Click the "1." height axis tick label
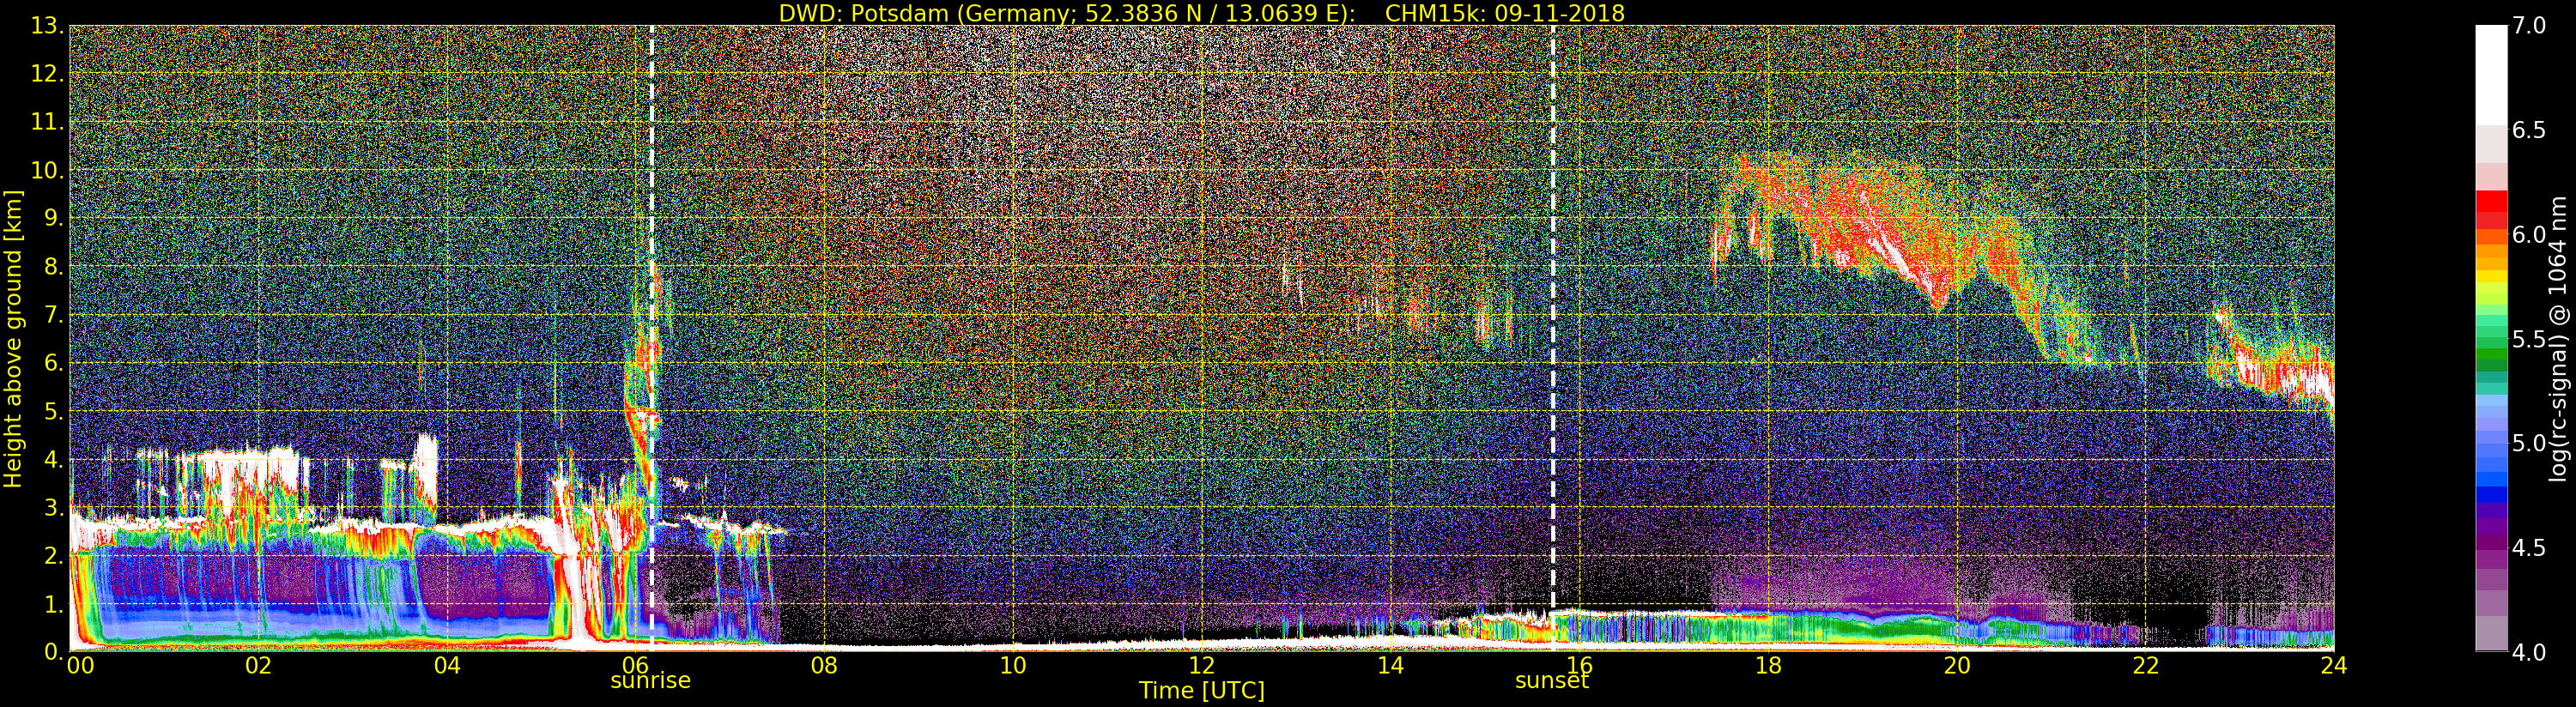Image resolution: width=2576 pixels, height=707 pixels. pyautogui.click(x=52, y=604)
